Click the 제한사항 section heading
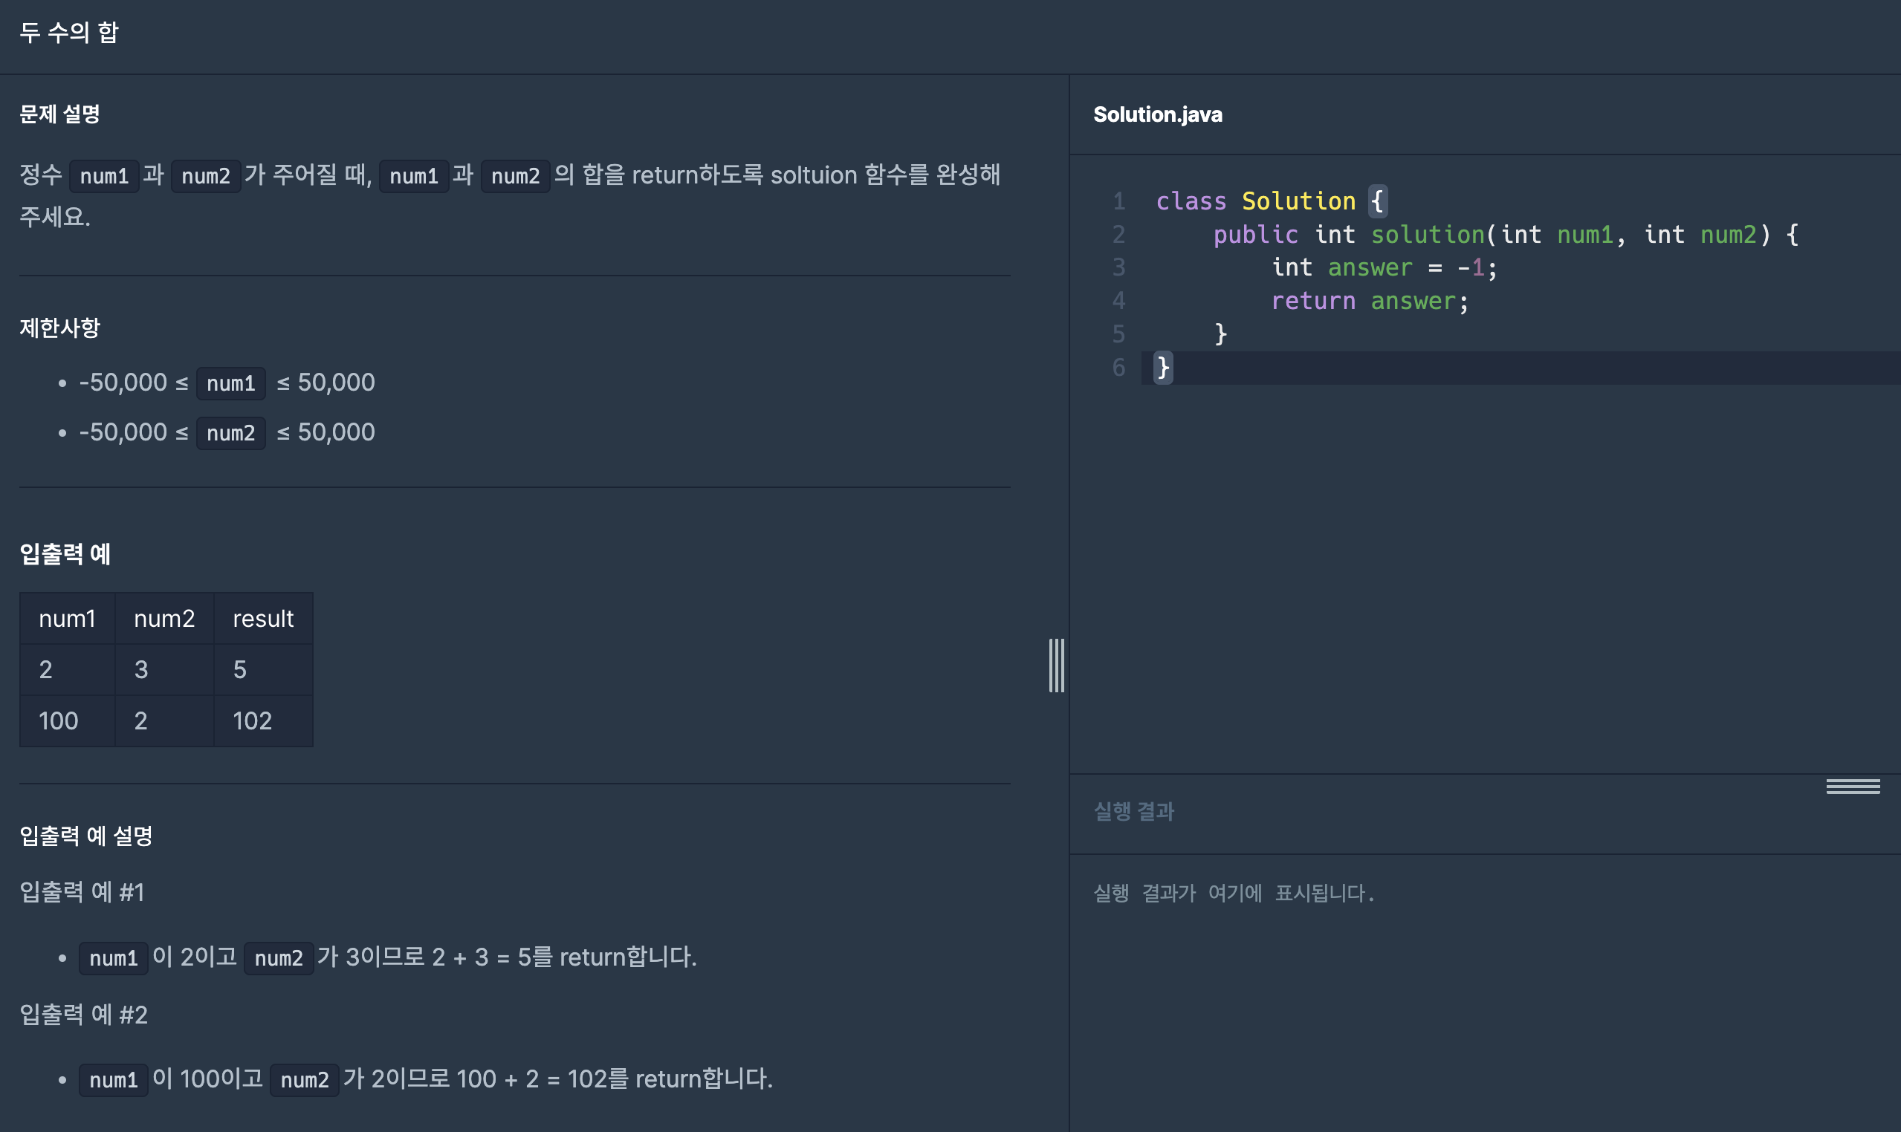1901x1132 pixels. [59, 328]
